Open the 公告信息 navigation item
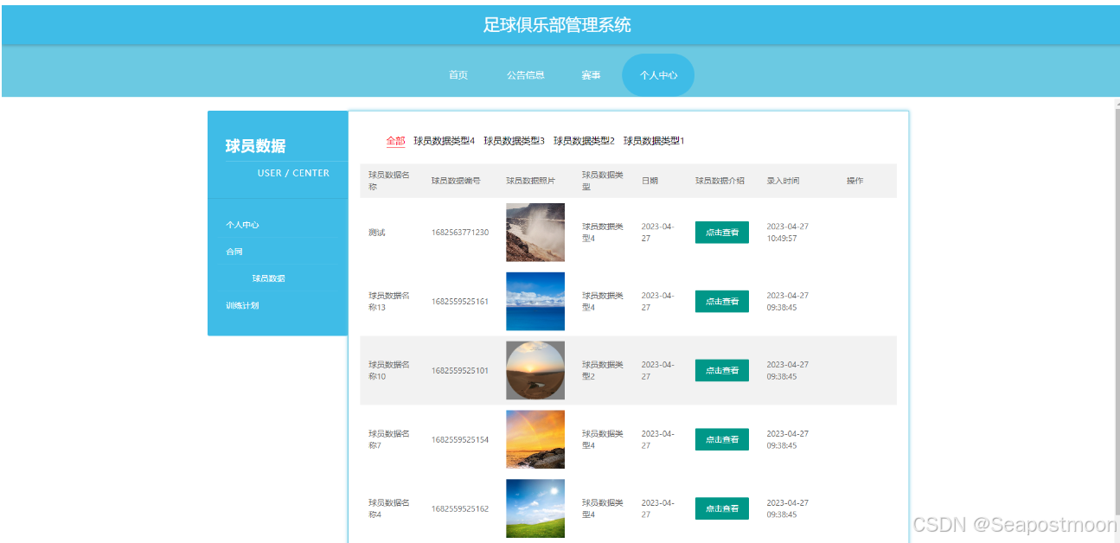This screenshot has width=1120, height=543. [x=524, y=75]
